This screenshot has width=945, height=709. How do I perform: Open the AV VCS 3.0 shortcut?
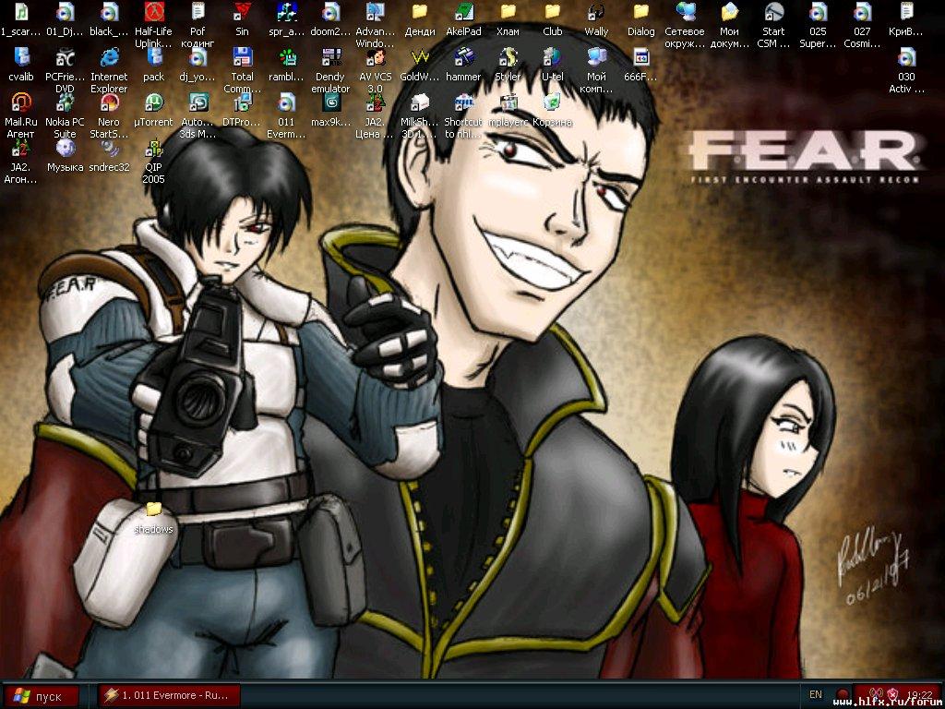376,56
